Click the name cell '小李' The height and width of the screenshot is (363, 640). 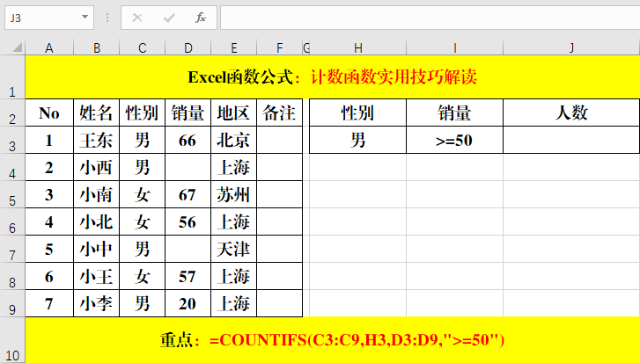(96, 303)
